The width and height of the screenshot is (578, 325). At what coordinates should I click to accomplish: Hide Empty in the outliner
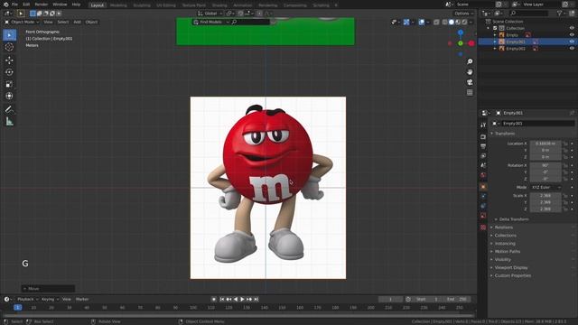(x=572, y=35)
